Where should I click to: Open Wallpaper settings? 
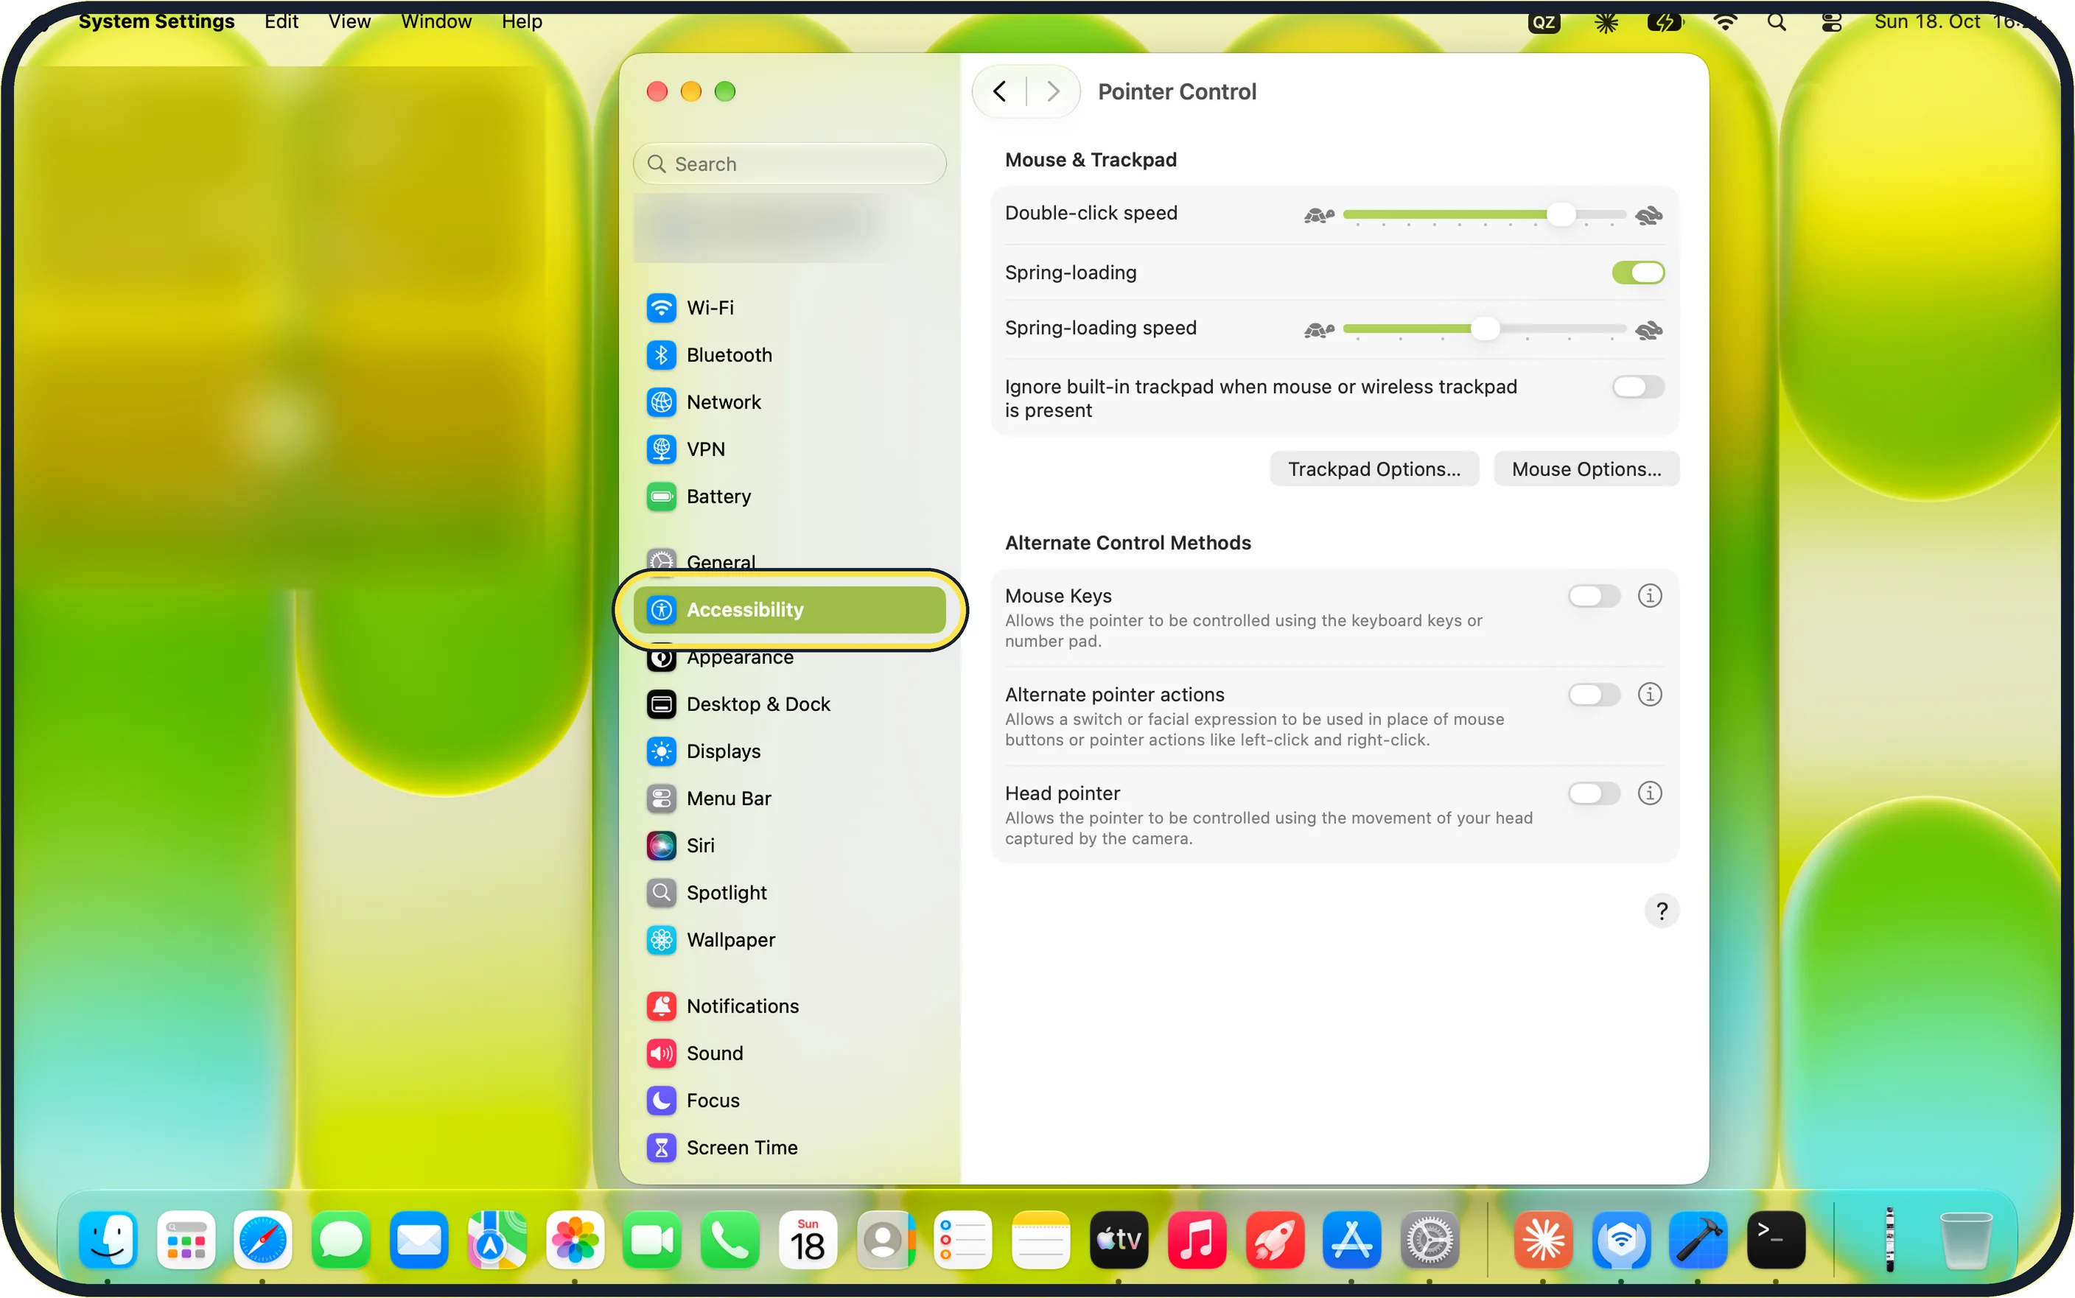tap(789, 940)
